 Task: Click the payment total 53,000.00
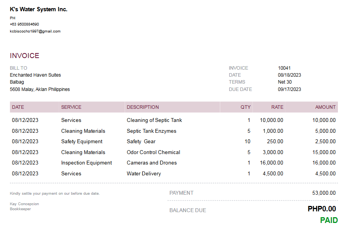click(x=324, y=193)
